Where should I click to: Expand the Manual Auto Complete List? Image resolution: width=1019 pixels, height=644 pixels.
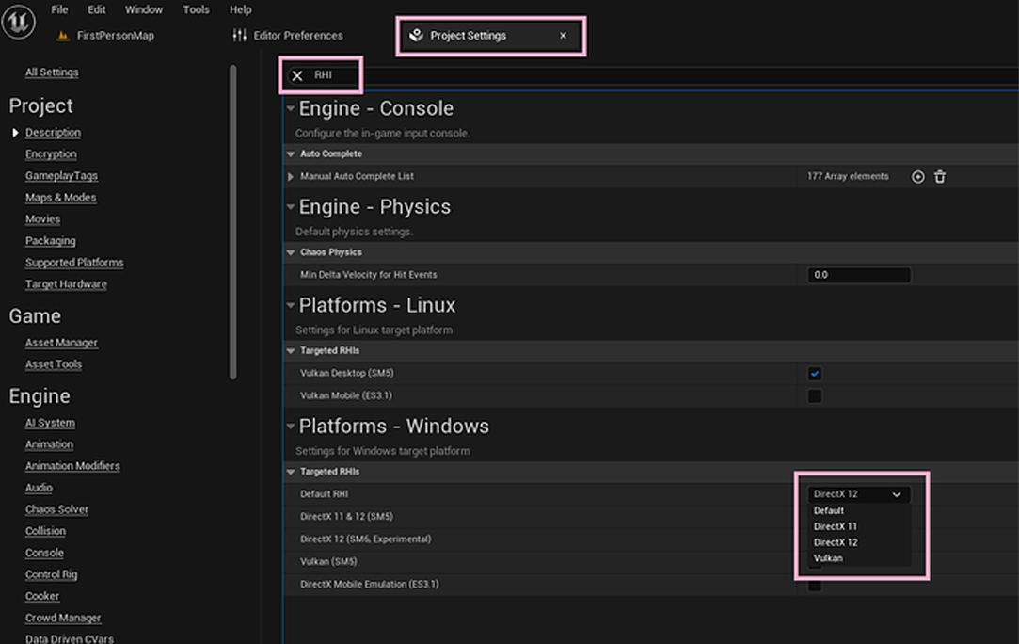click(x=291, y=176)
